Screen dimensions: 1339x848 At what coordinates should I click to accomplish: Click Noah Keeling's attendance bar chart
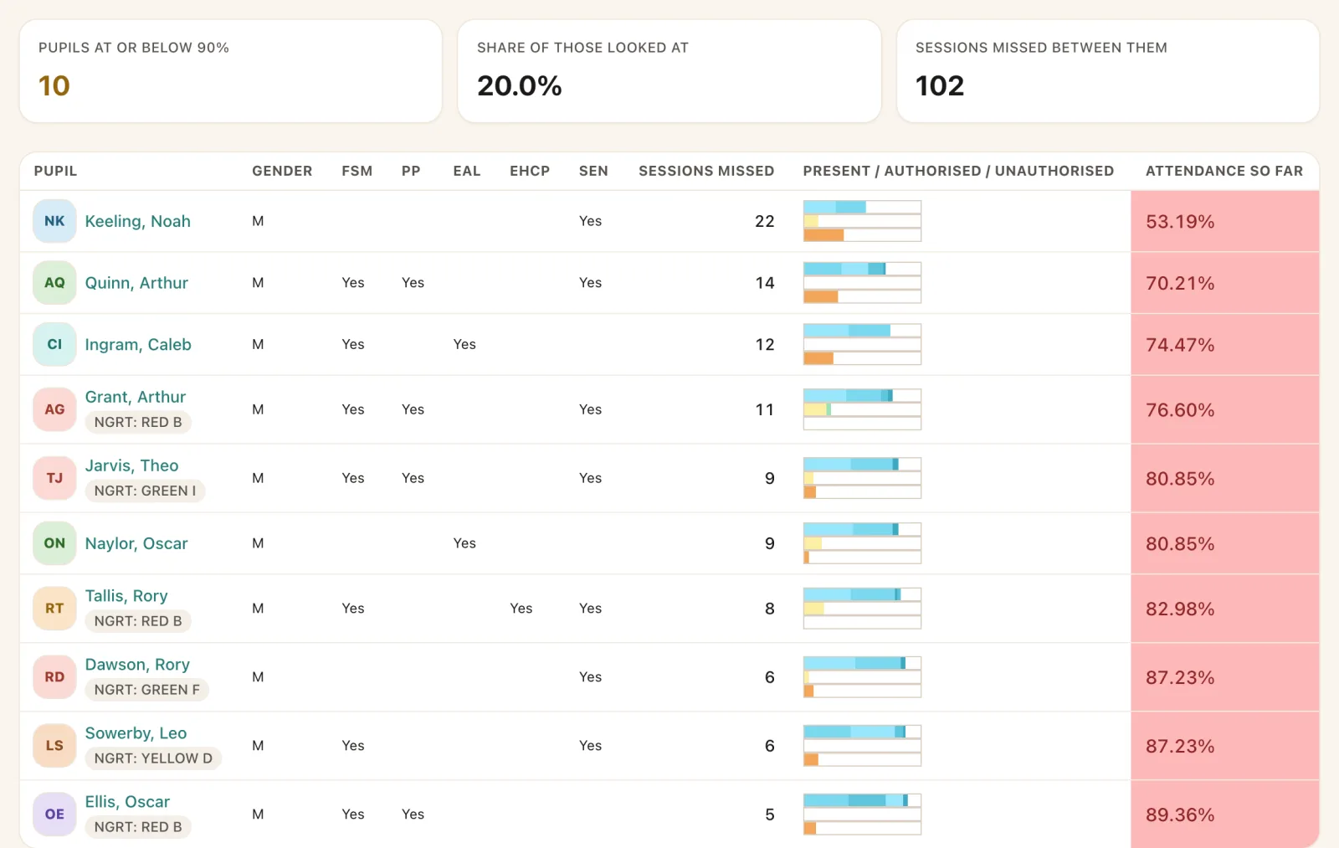tap(862, 221)
